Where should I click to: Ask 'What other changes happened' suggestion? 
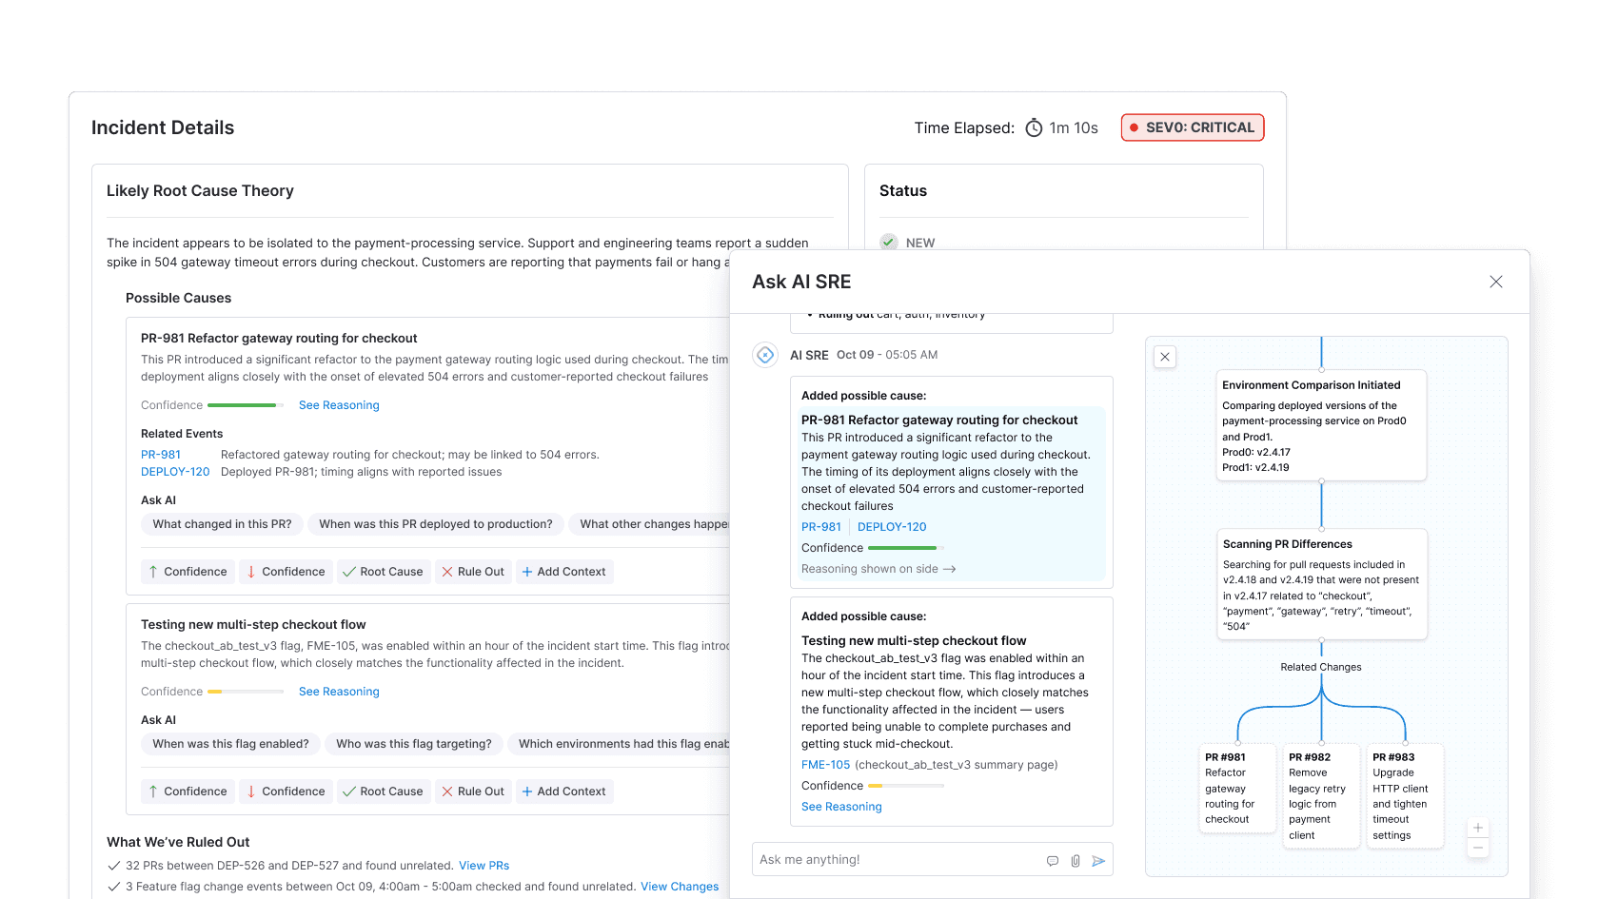pos(649,524)
